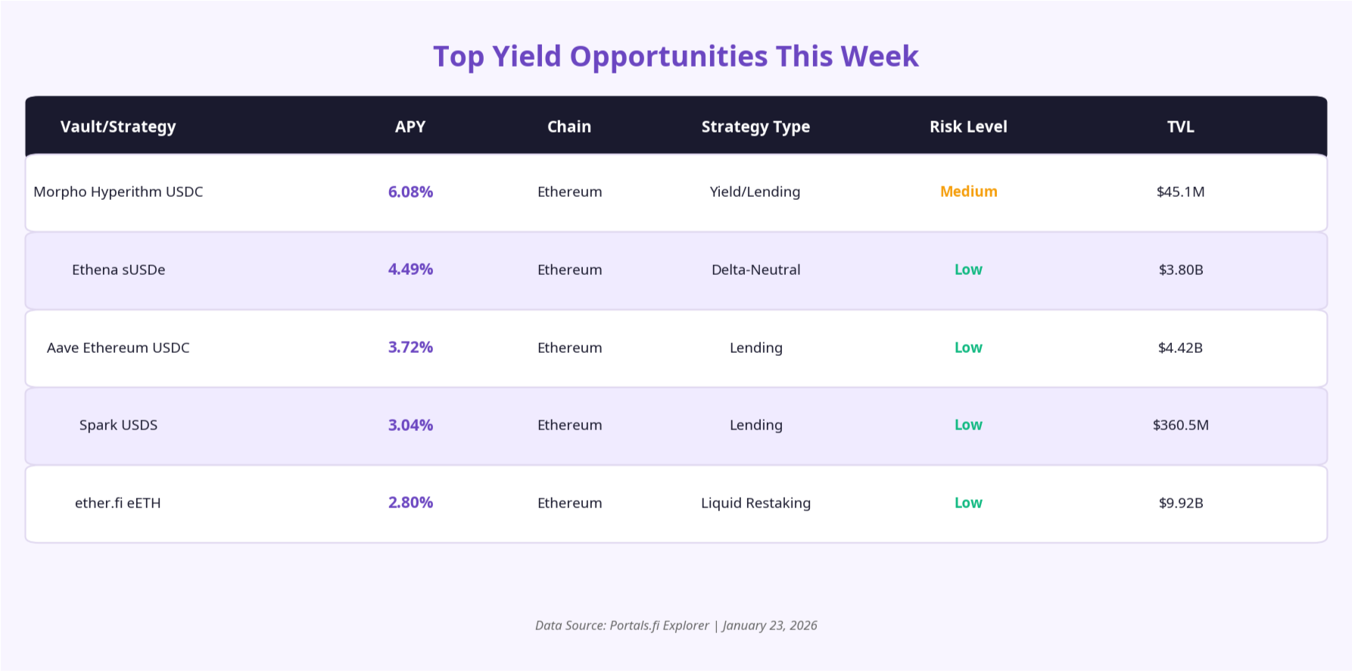
Task: Click the TVL column header
Action: pos(1180,126)
